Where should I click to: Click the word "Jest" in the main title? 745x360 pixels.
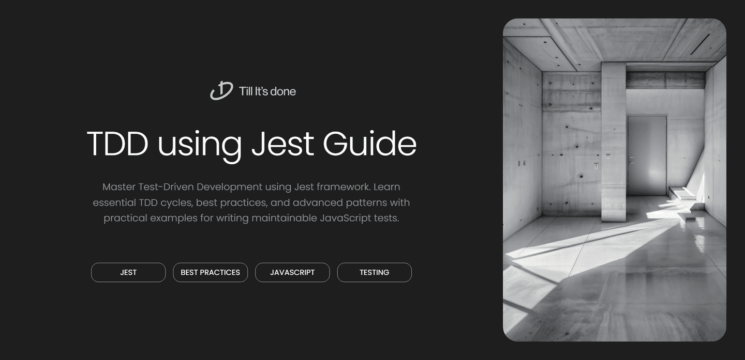click(x=282, y=144)
